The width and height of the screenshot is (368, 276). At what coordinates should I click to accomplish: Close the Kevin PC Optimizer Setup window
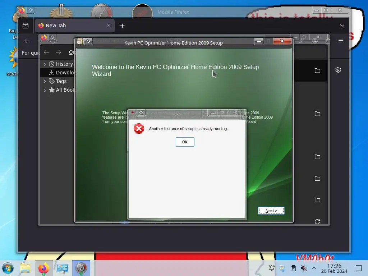pos(282,41)
